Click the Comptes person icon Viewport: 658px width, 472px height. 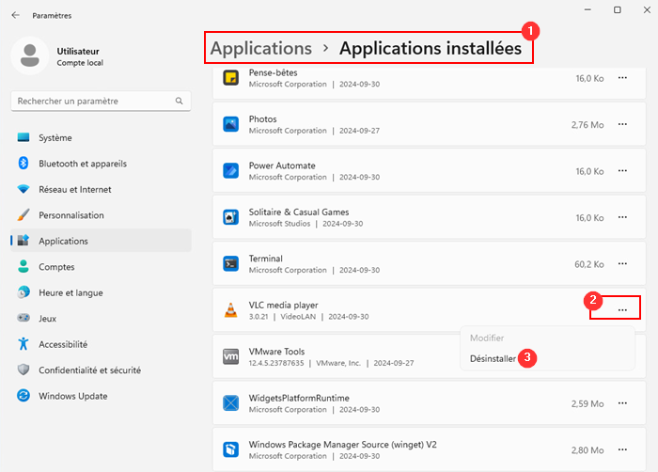click(23, 266)
